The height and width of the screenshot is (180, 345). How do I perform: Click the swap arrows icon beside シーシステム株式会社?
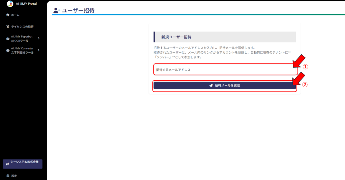click(x=7, y=164)
